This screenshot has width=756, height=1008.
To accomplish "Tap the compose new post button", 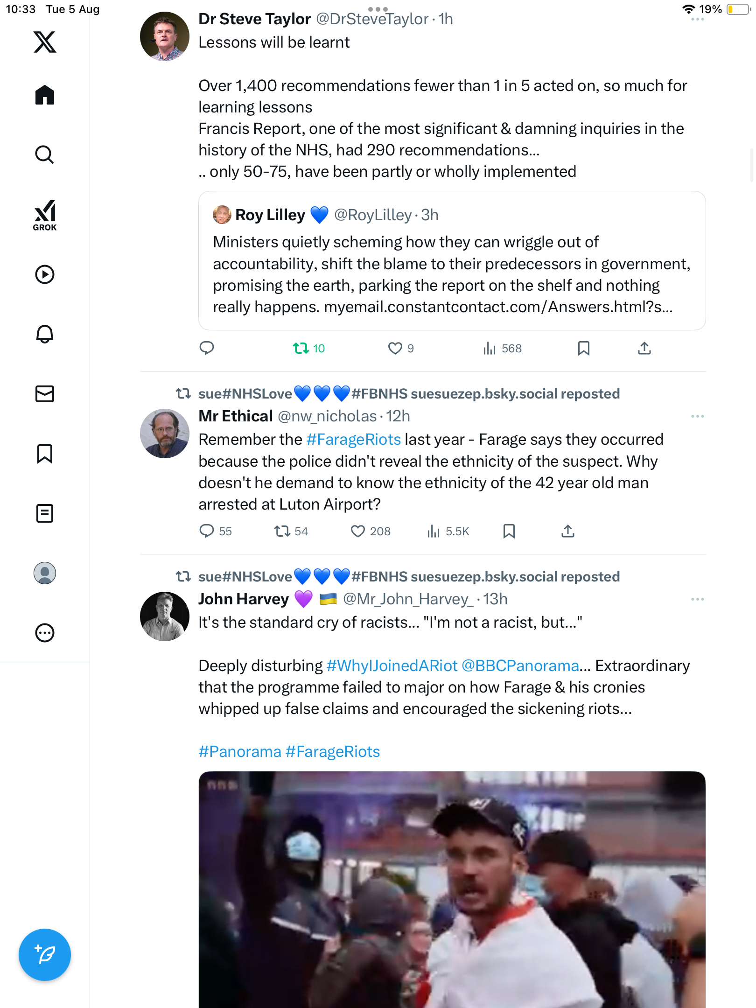I will click(45, 955).
